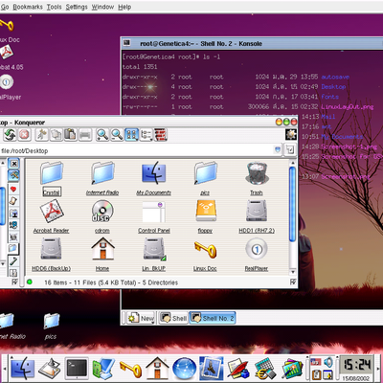
Task: Open the Settings menu
Action: (x=77, y=7)
